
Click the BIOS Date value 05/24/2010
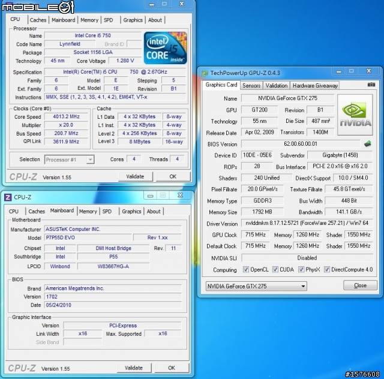click(113, 305)
